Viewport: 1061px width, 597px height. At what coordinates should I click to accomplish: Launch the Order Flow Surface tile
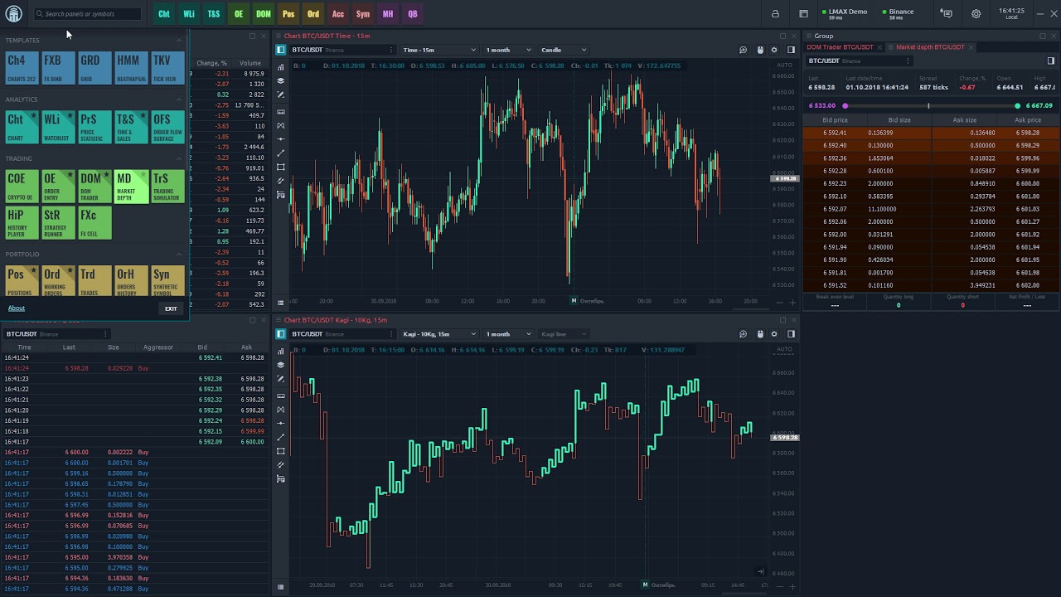click(167, 127)
